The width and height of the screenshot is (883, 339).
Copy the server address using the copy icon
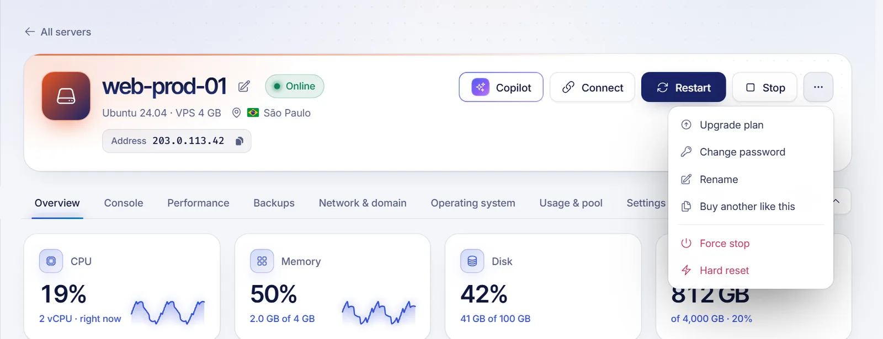240,141
